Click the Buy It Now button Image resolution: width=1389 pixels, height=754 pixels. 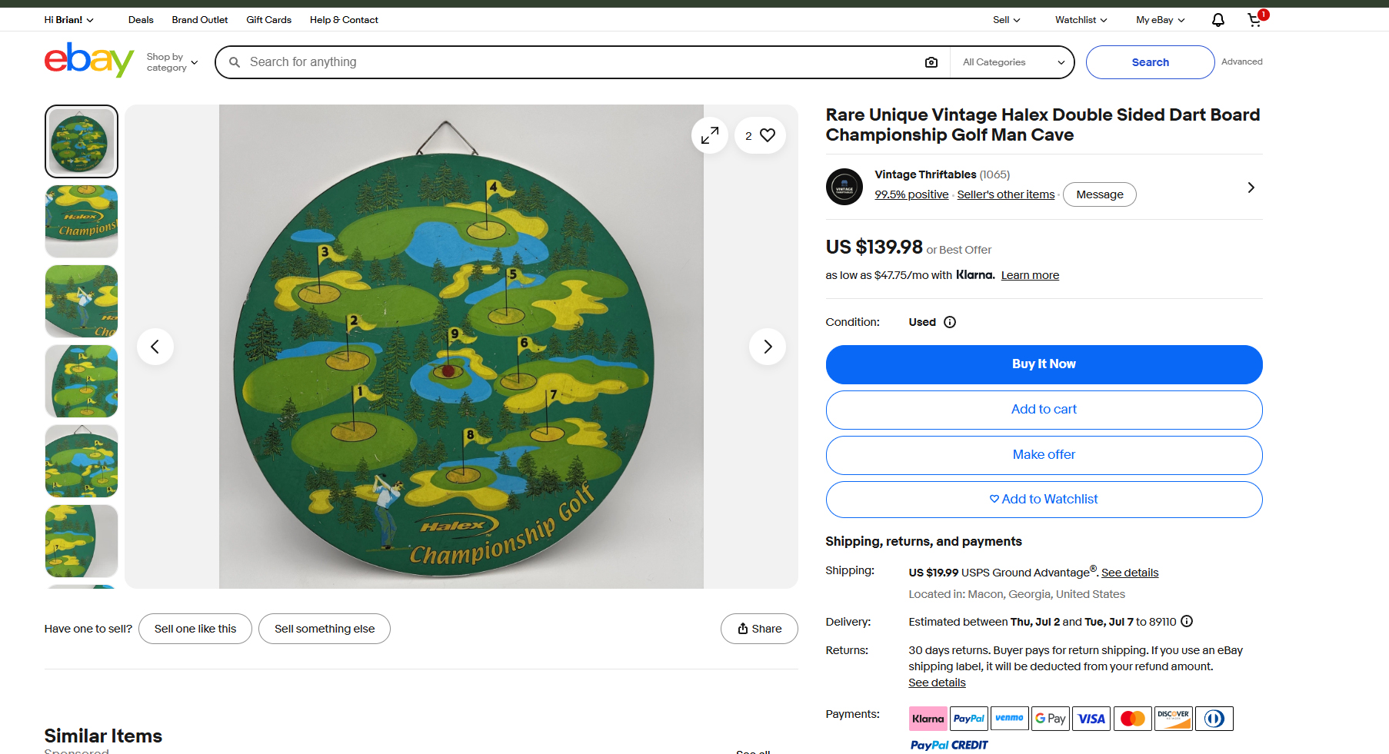click(x=1044, y=364)
